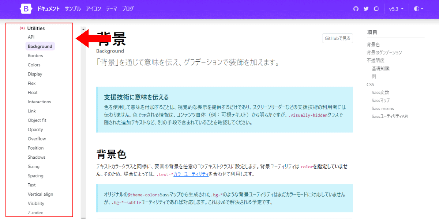Screen dimensions: 439x219
Task: Select Float in the sidebar
Action: click(x=33, y=93)
